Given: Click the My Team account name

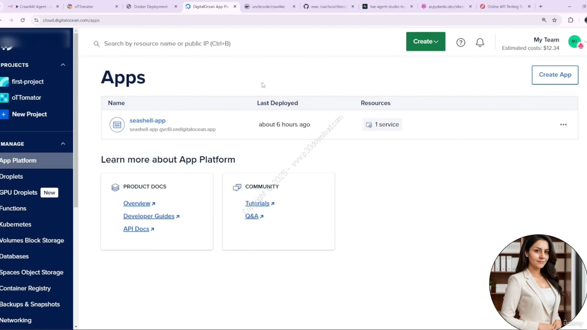Looking at the screenshot, I should (x=546, y=40).
